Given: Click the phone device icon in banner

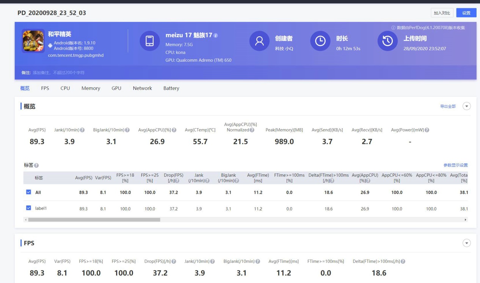Looking at the screenshot, I should pyautogui.click(x=150, y=41).
